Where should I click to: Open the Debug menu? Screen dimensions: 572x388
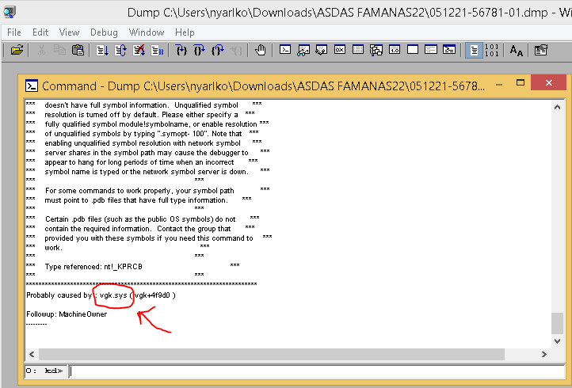104,32
